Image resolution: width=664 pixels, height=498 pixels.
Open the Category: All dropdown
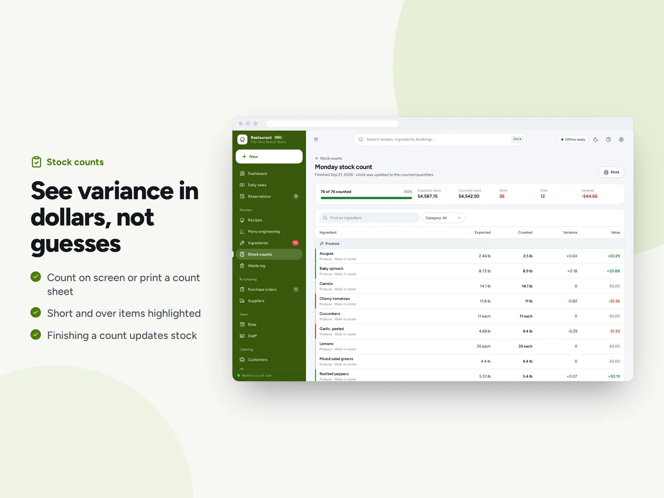point(443,218)
